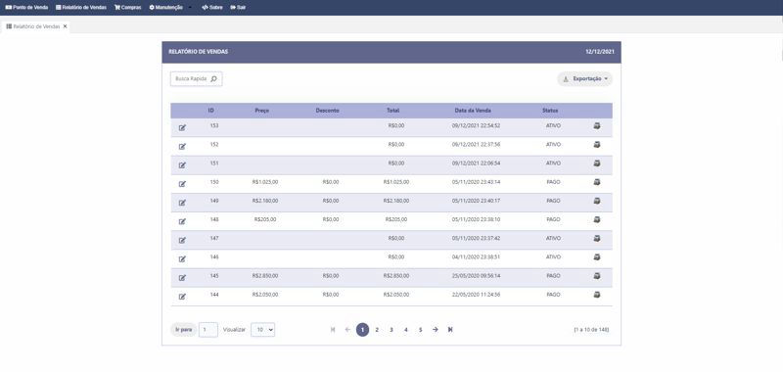Screen dimensions: 783x372
Task: Jump to last page icon
Action: (x=450, y=330)
